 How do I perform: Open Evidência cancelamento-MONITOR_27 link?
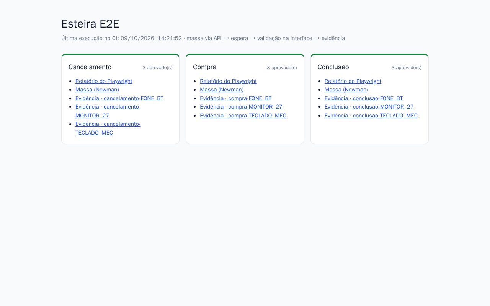108,111
